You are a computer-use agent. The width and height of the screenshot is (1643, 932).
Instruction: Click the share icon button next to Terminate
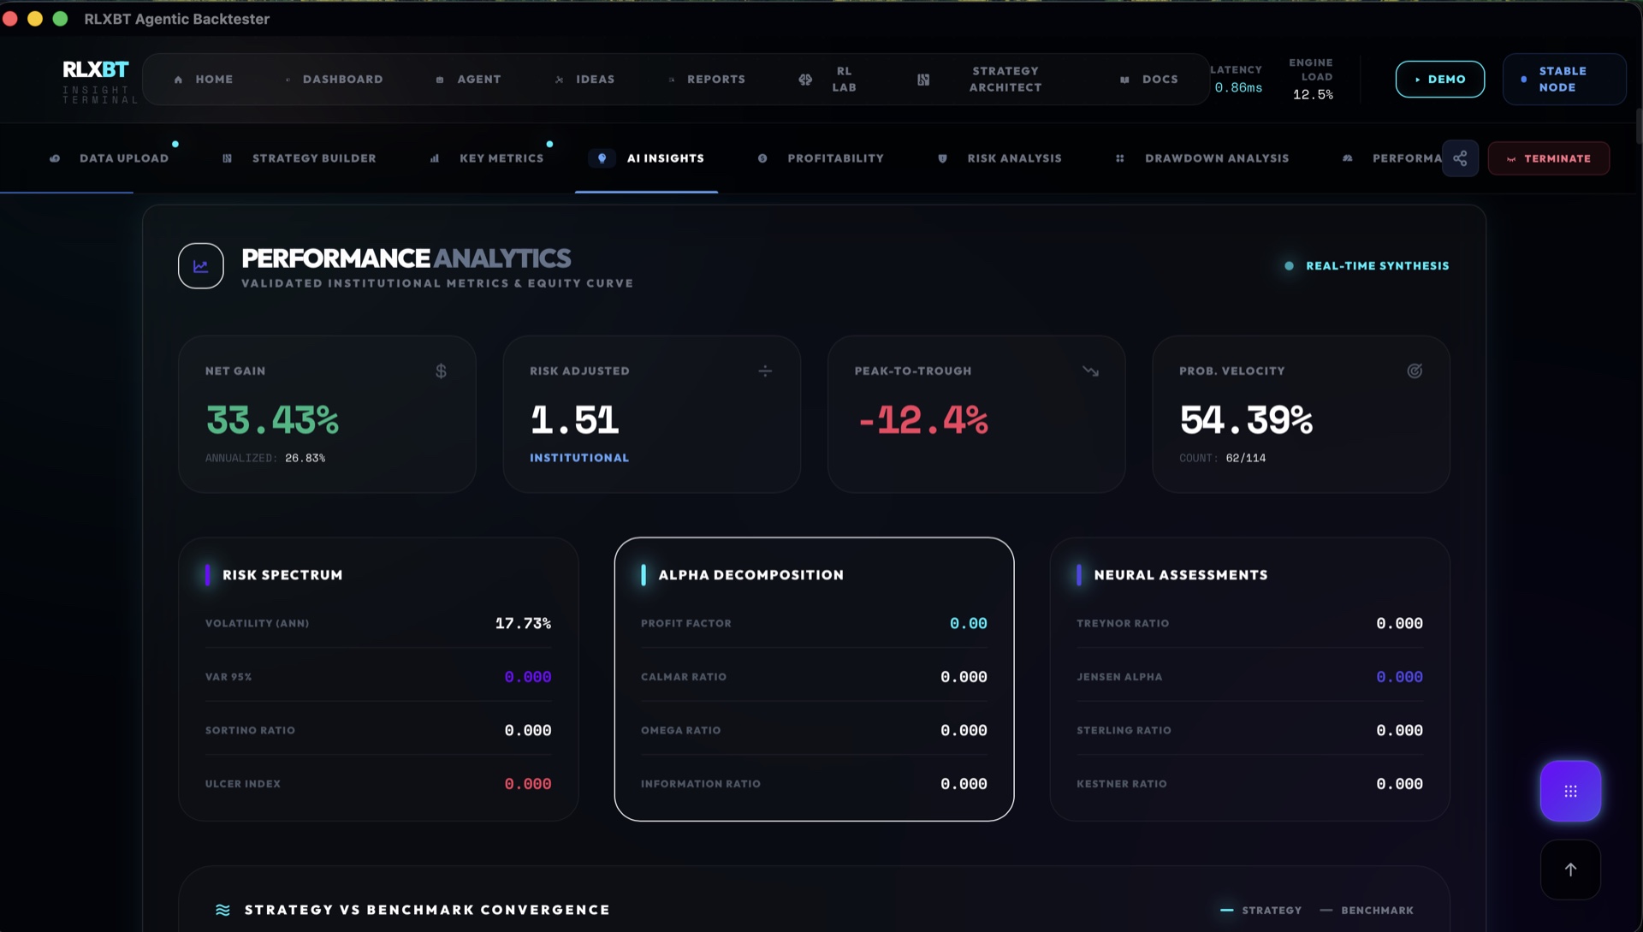[1460, 158]
